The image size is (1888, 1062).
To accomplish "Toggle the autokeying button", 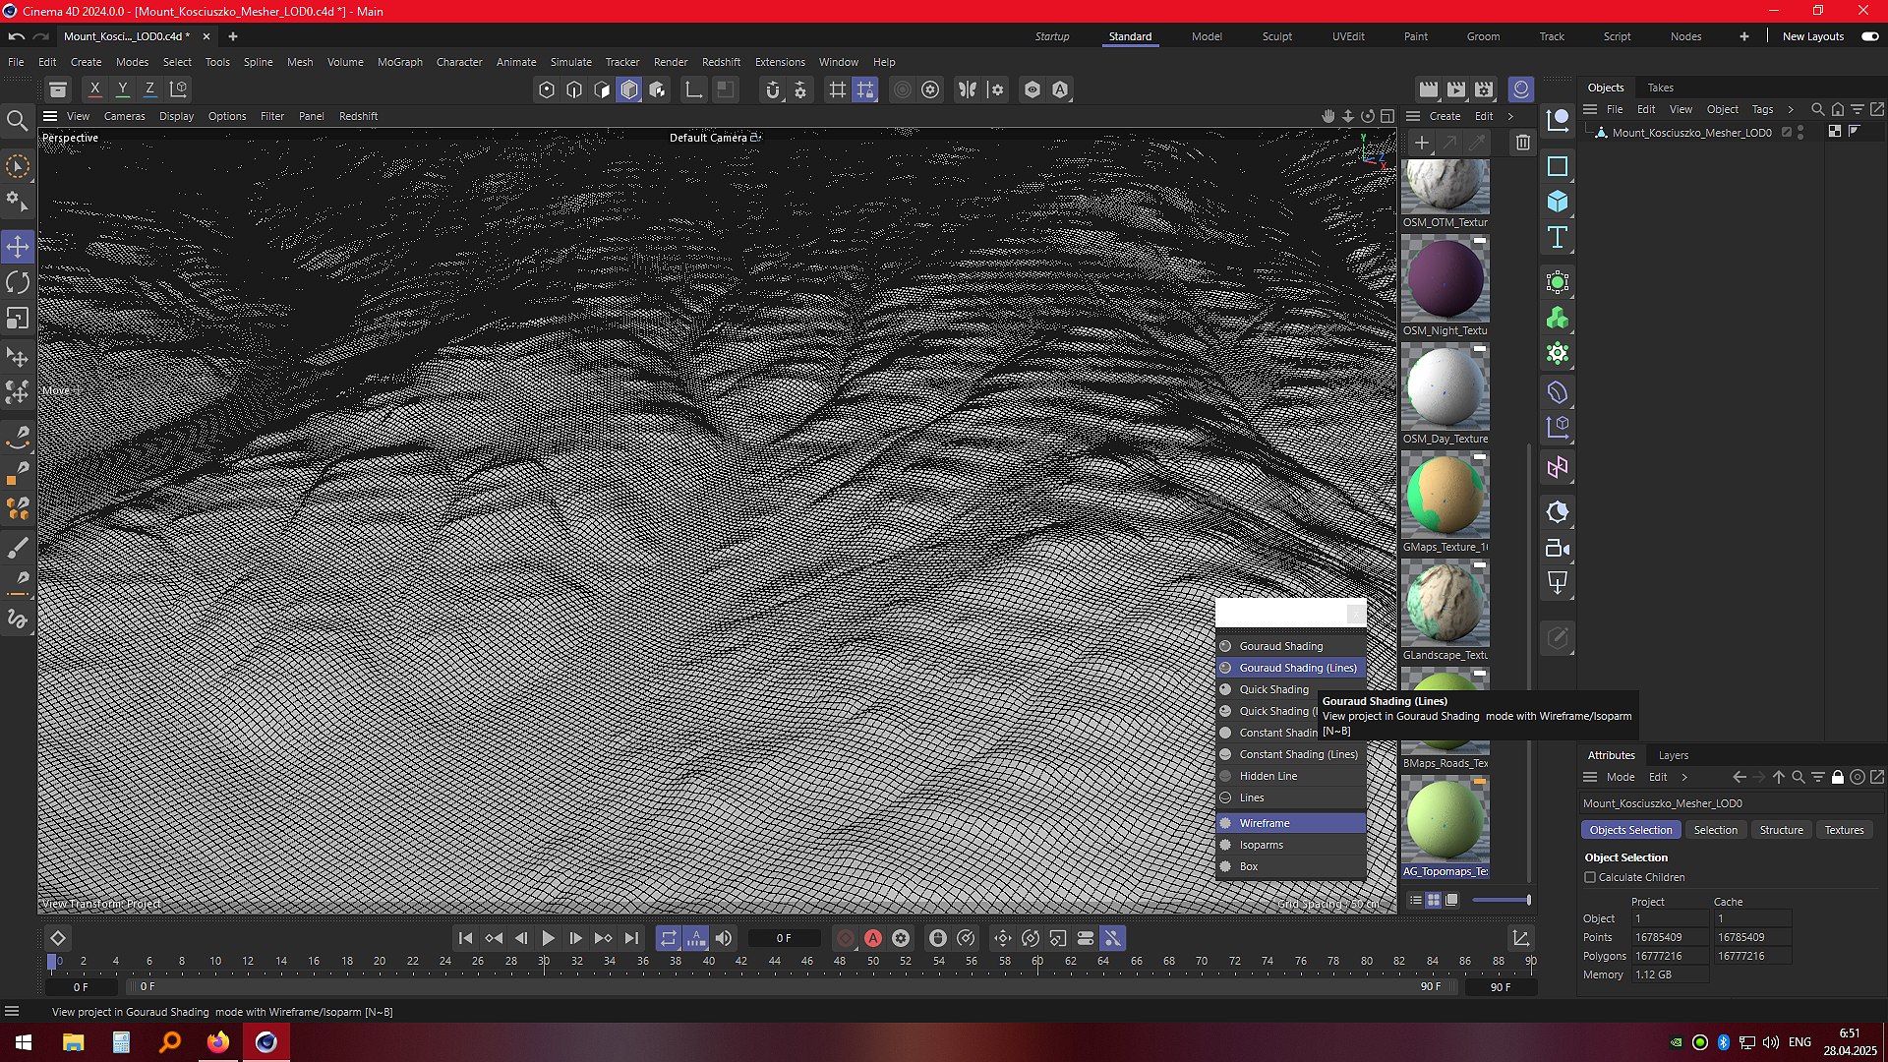I will [x=873, y=938].
